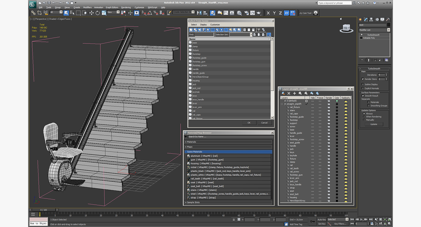The image size is (421, 227).
Task: Choose the Select and Move tool
Action: pos(91,13)
